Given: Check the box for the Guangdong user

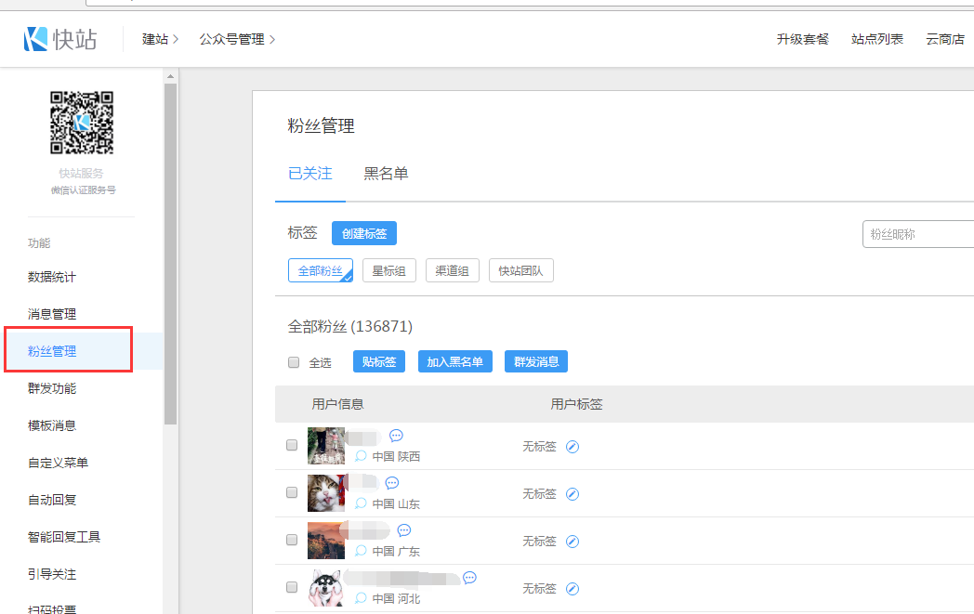Looking at the screenshot, I should [292, 541].
